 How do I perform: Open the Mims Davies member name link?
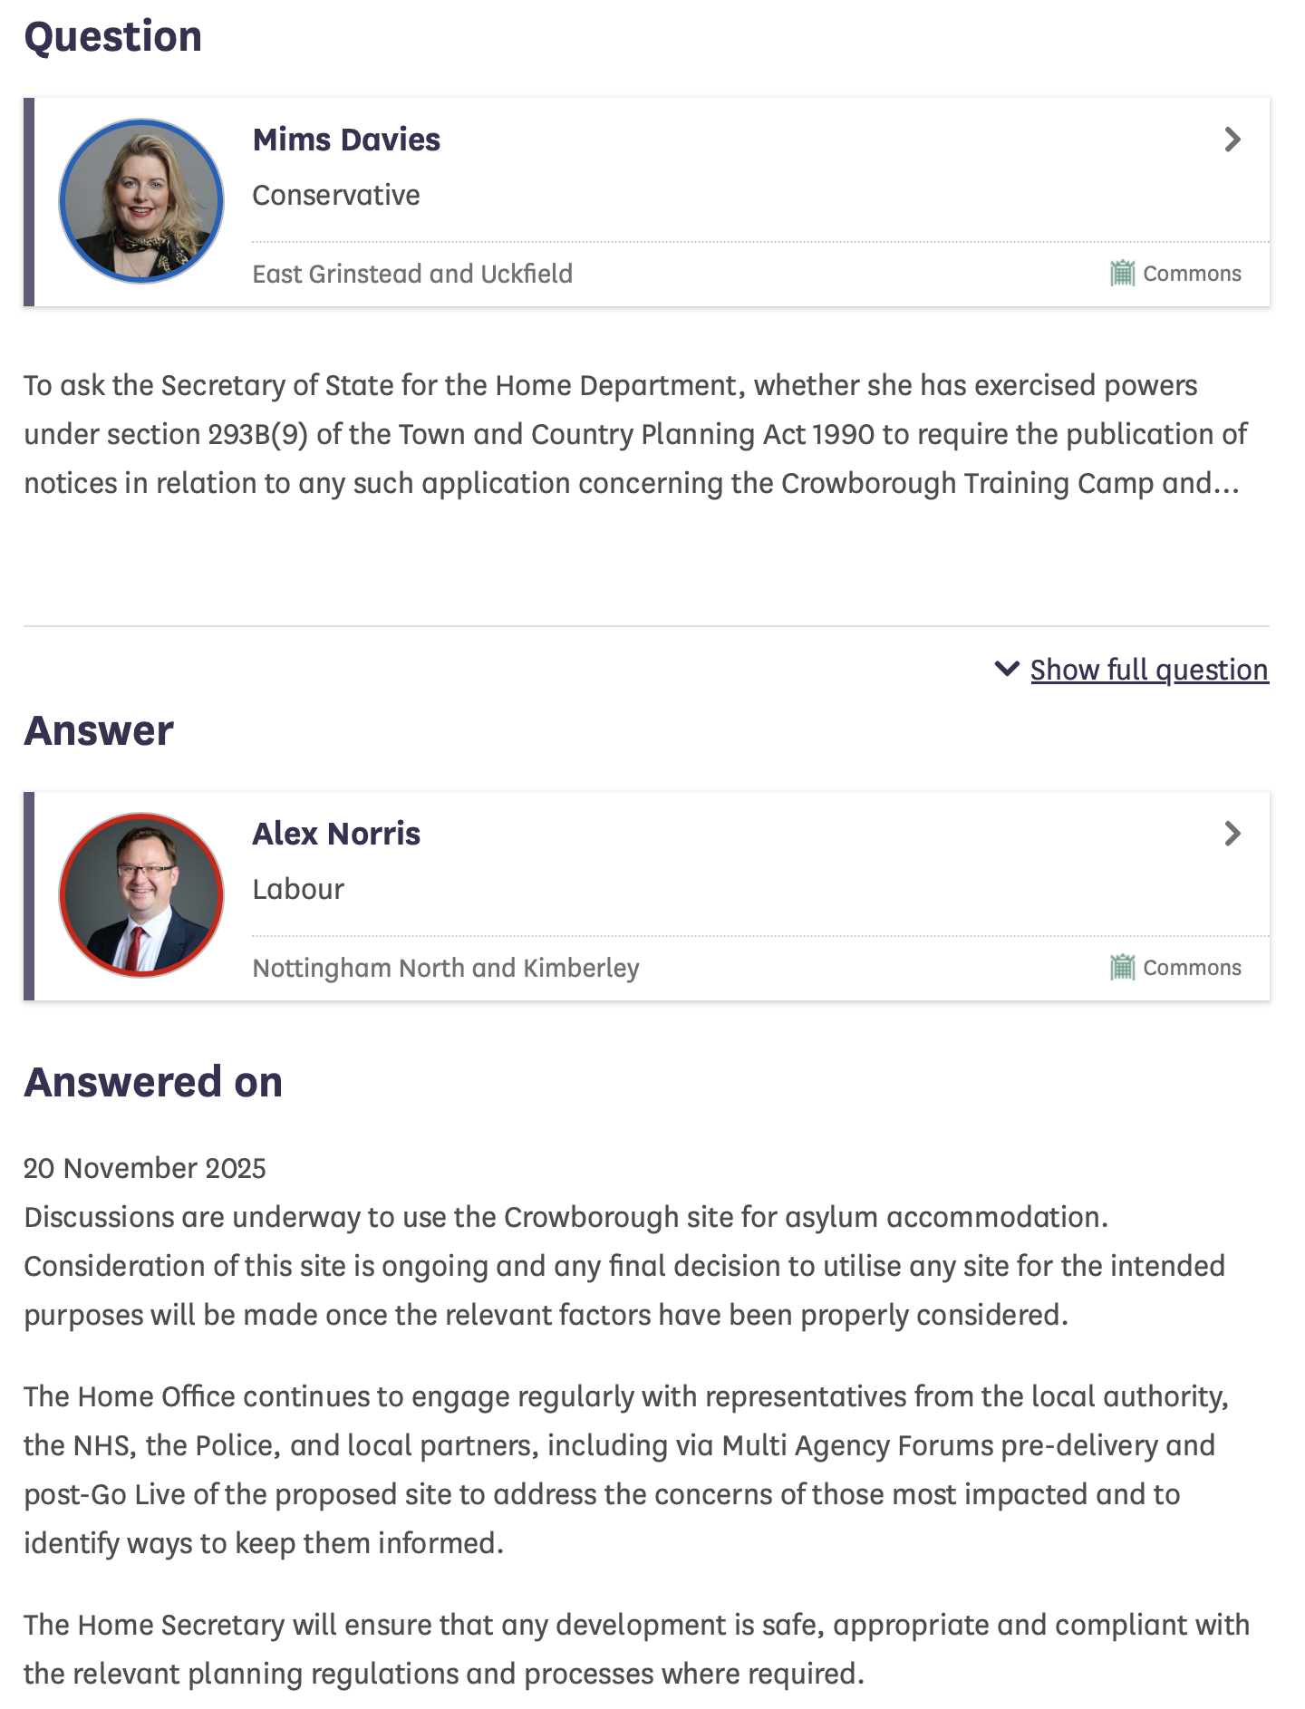coord(346,140)
